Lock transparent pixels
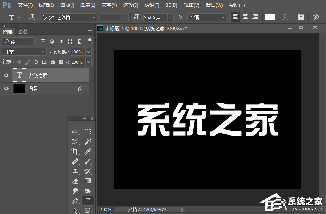The image size is (326, 214). point(19,62)
